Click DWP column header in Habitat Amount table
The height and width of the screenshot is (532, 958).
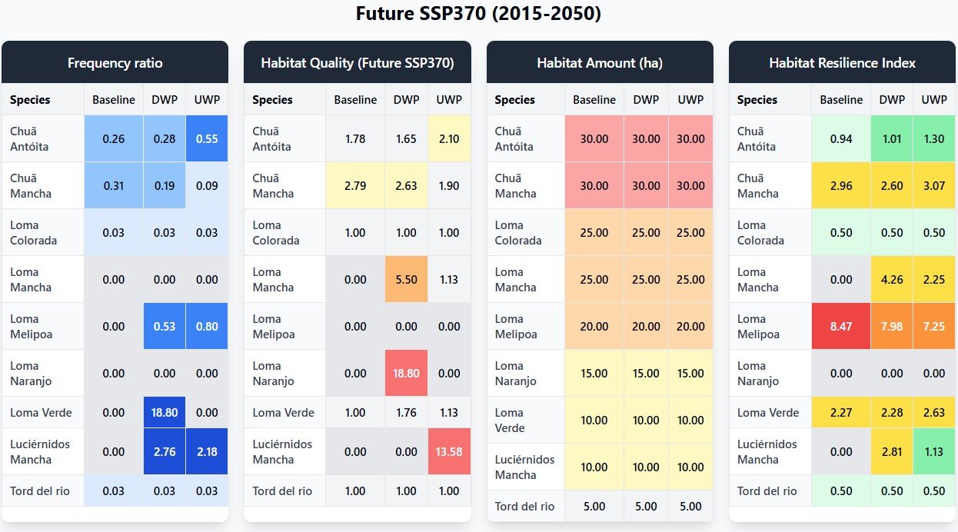(646, 100)
